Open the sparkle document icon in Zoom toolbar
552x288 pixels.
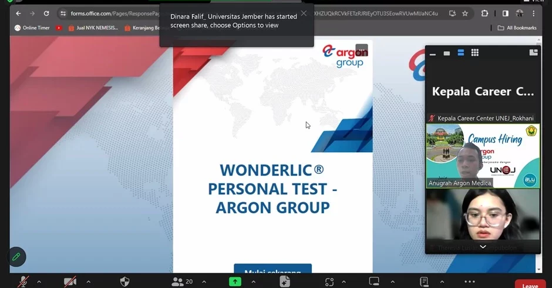[x=284, y=282]
